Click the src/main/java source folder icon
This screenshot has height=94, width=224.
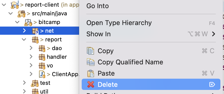click(21, 14)
